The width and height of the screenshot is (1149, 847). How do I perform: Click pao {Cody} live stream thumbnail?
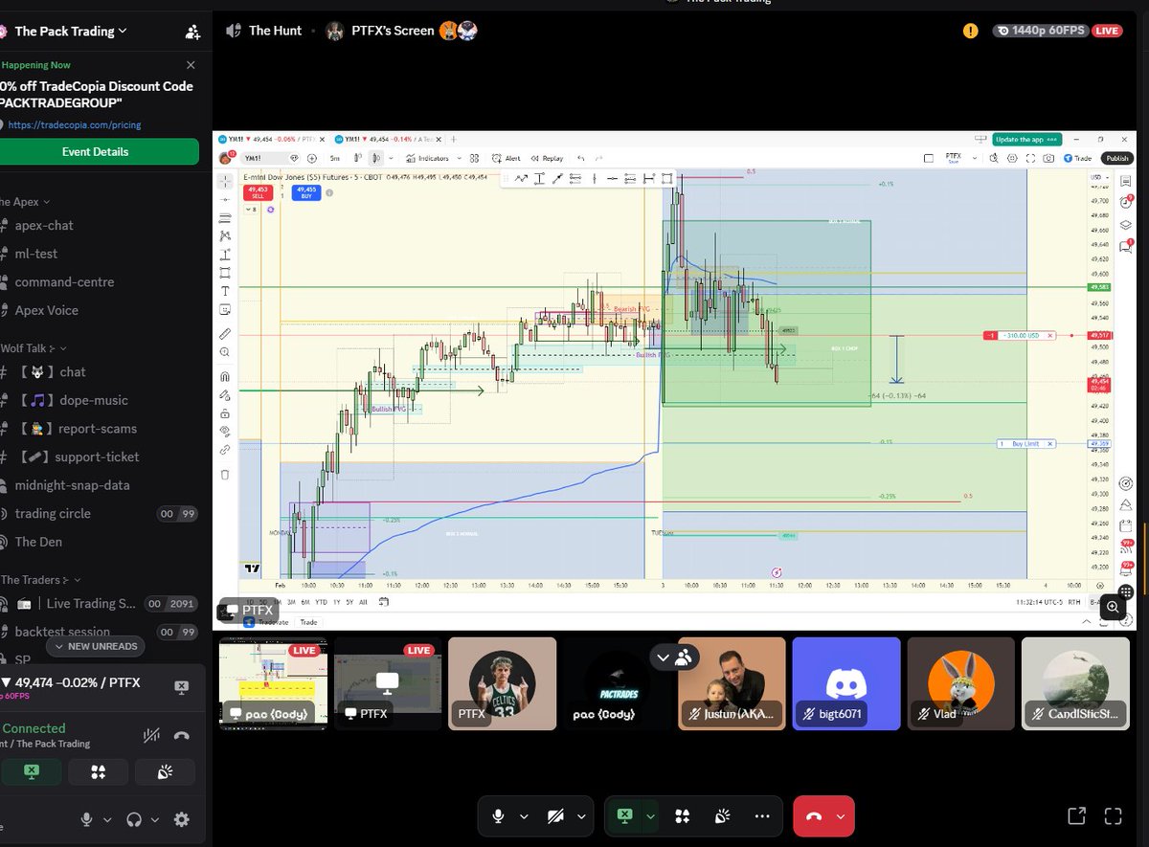coord(273,684)
